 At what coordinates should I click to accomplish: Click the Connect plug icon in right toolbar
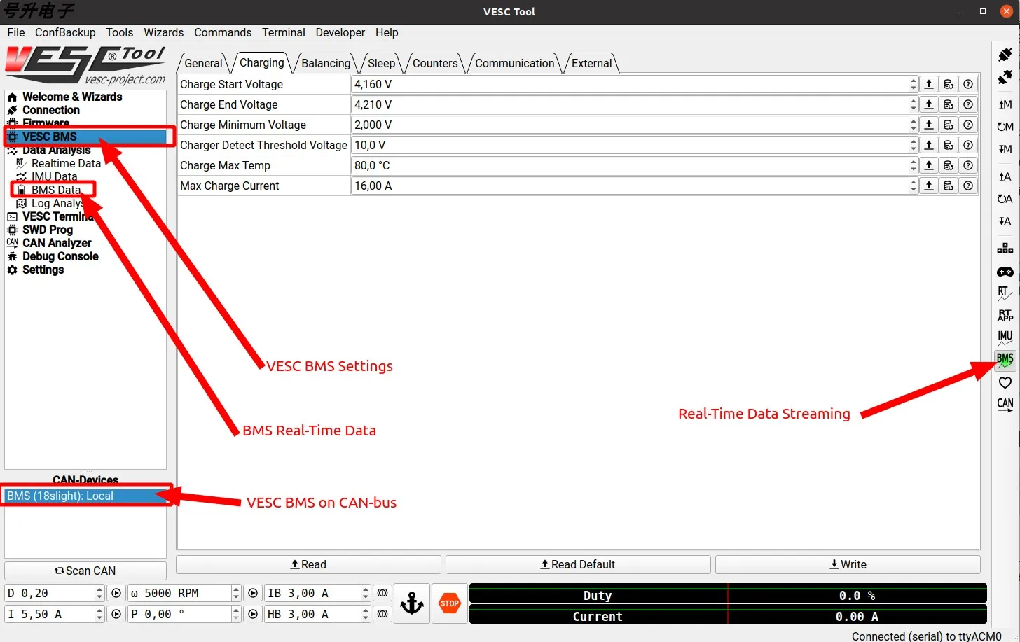coord(1005,54)
